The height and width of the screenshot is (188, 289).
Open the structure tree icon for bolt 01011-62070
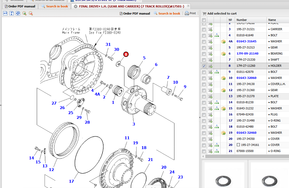coord(217,72)
